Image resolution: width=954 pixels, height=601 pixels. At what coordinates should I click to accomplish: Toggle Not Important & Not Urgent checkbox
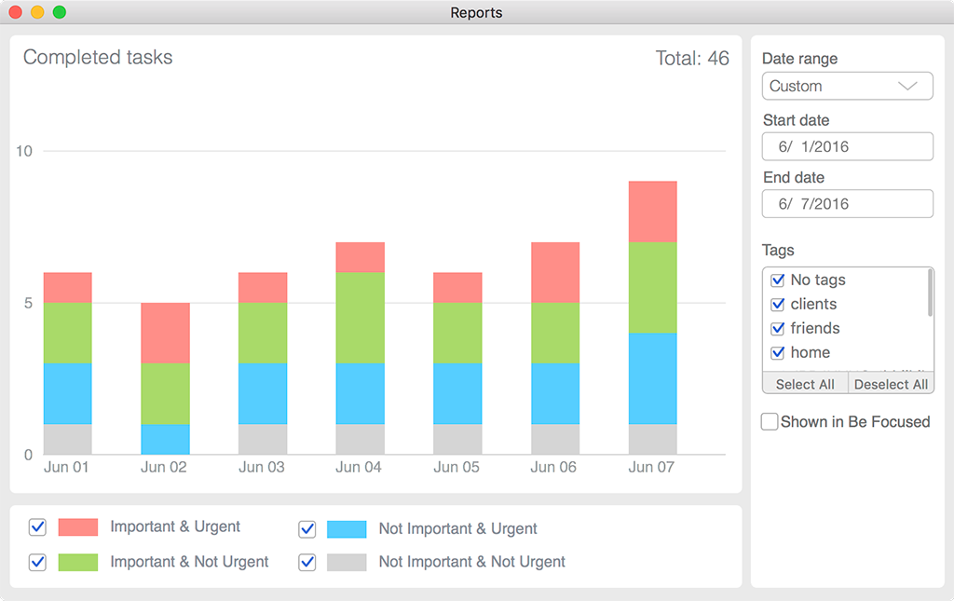click(x=307, y=562)
